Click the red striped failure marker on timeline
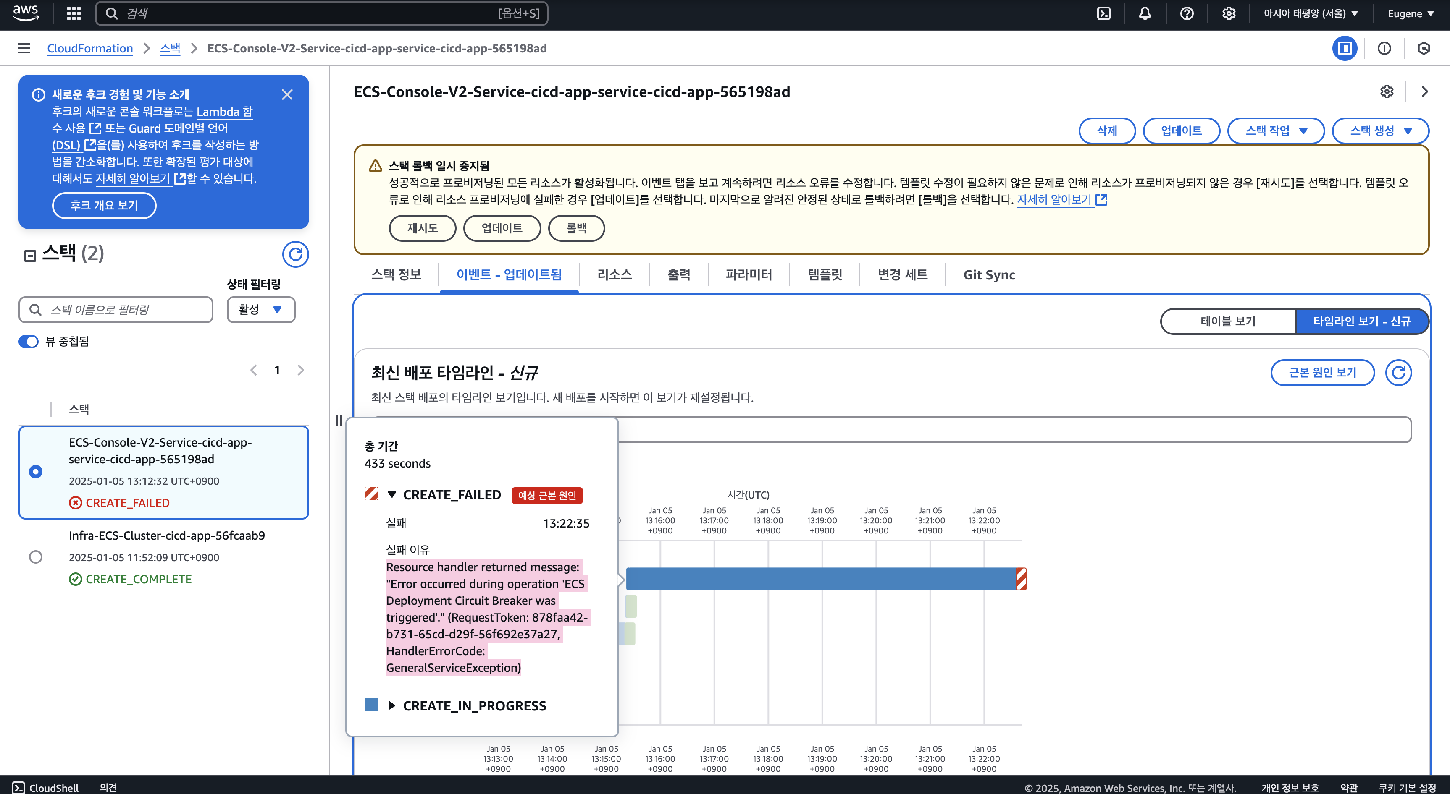The height and width of the screenshot is (794, 1450). click(x=1021, y=579)
